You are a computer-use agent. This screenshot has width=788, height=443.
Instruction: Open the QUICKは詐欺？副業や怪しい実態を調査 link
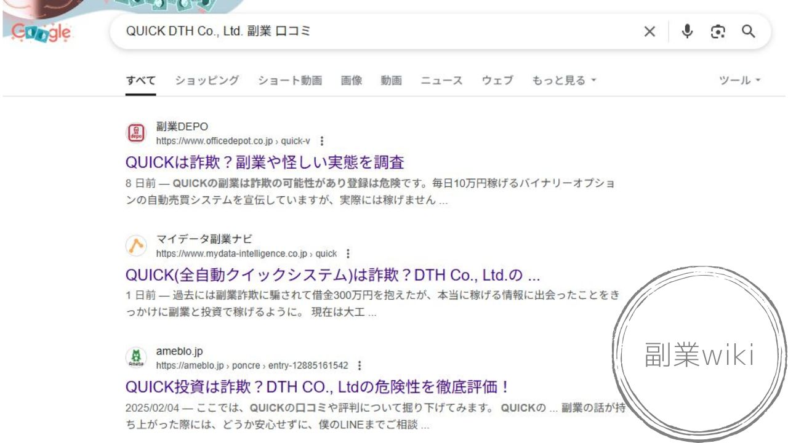pos(265,162)
